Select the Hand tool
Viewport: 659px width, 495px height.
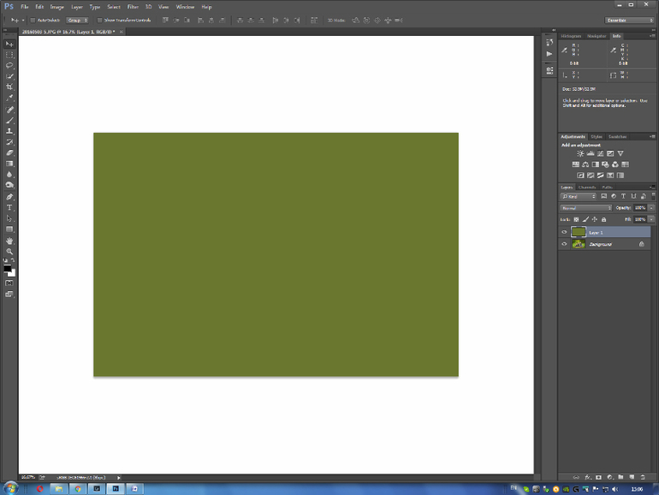click(10, 241)
